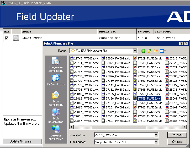Select file 22812_FW582a.vic
The width and height of the screenshot is (190, 148).
pos(84,98)
